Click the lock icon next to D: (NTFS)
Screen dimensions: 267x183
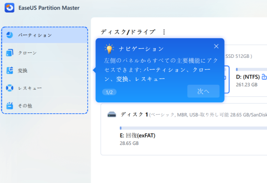point(264,77)
